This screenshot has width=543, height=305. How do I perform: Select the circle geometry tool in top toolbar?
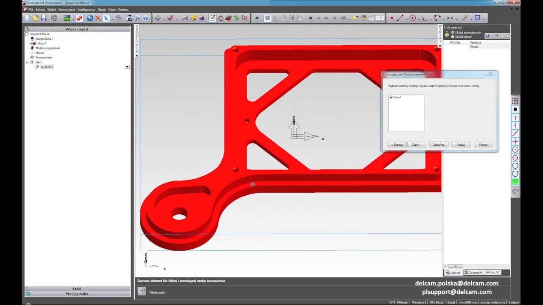point(412,18)
